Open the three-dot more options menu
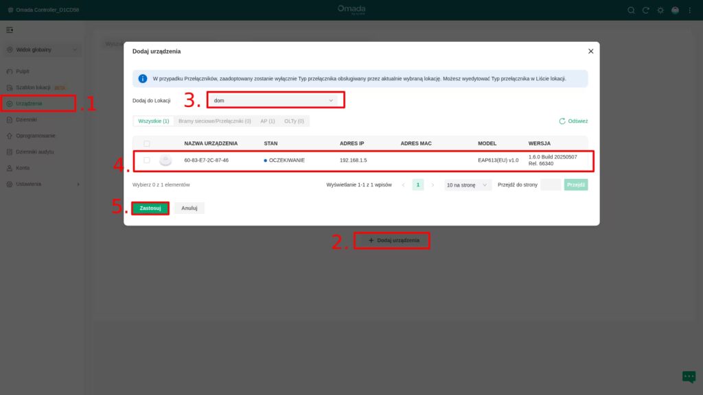The width and height of the screenshot is (703, 395). pos(689,10)
